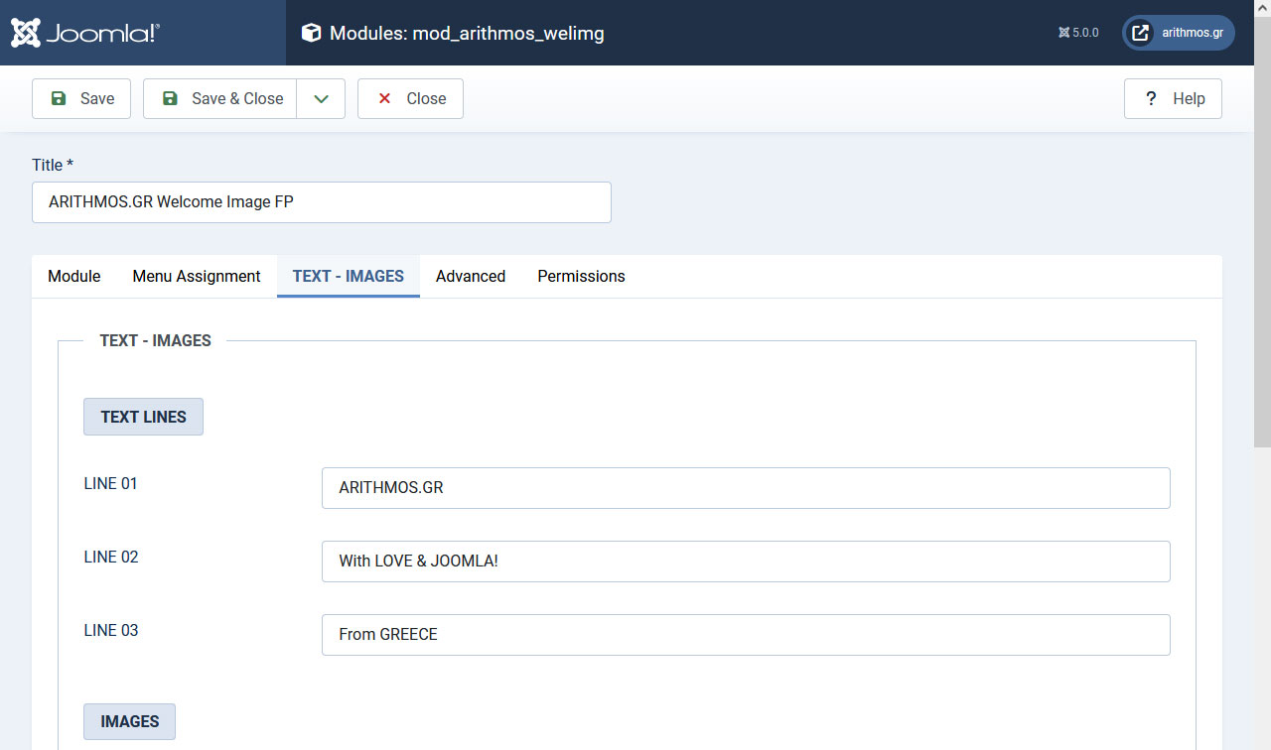
Task: Click the LINE 02 text field
Action: coord(746,562)
